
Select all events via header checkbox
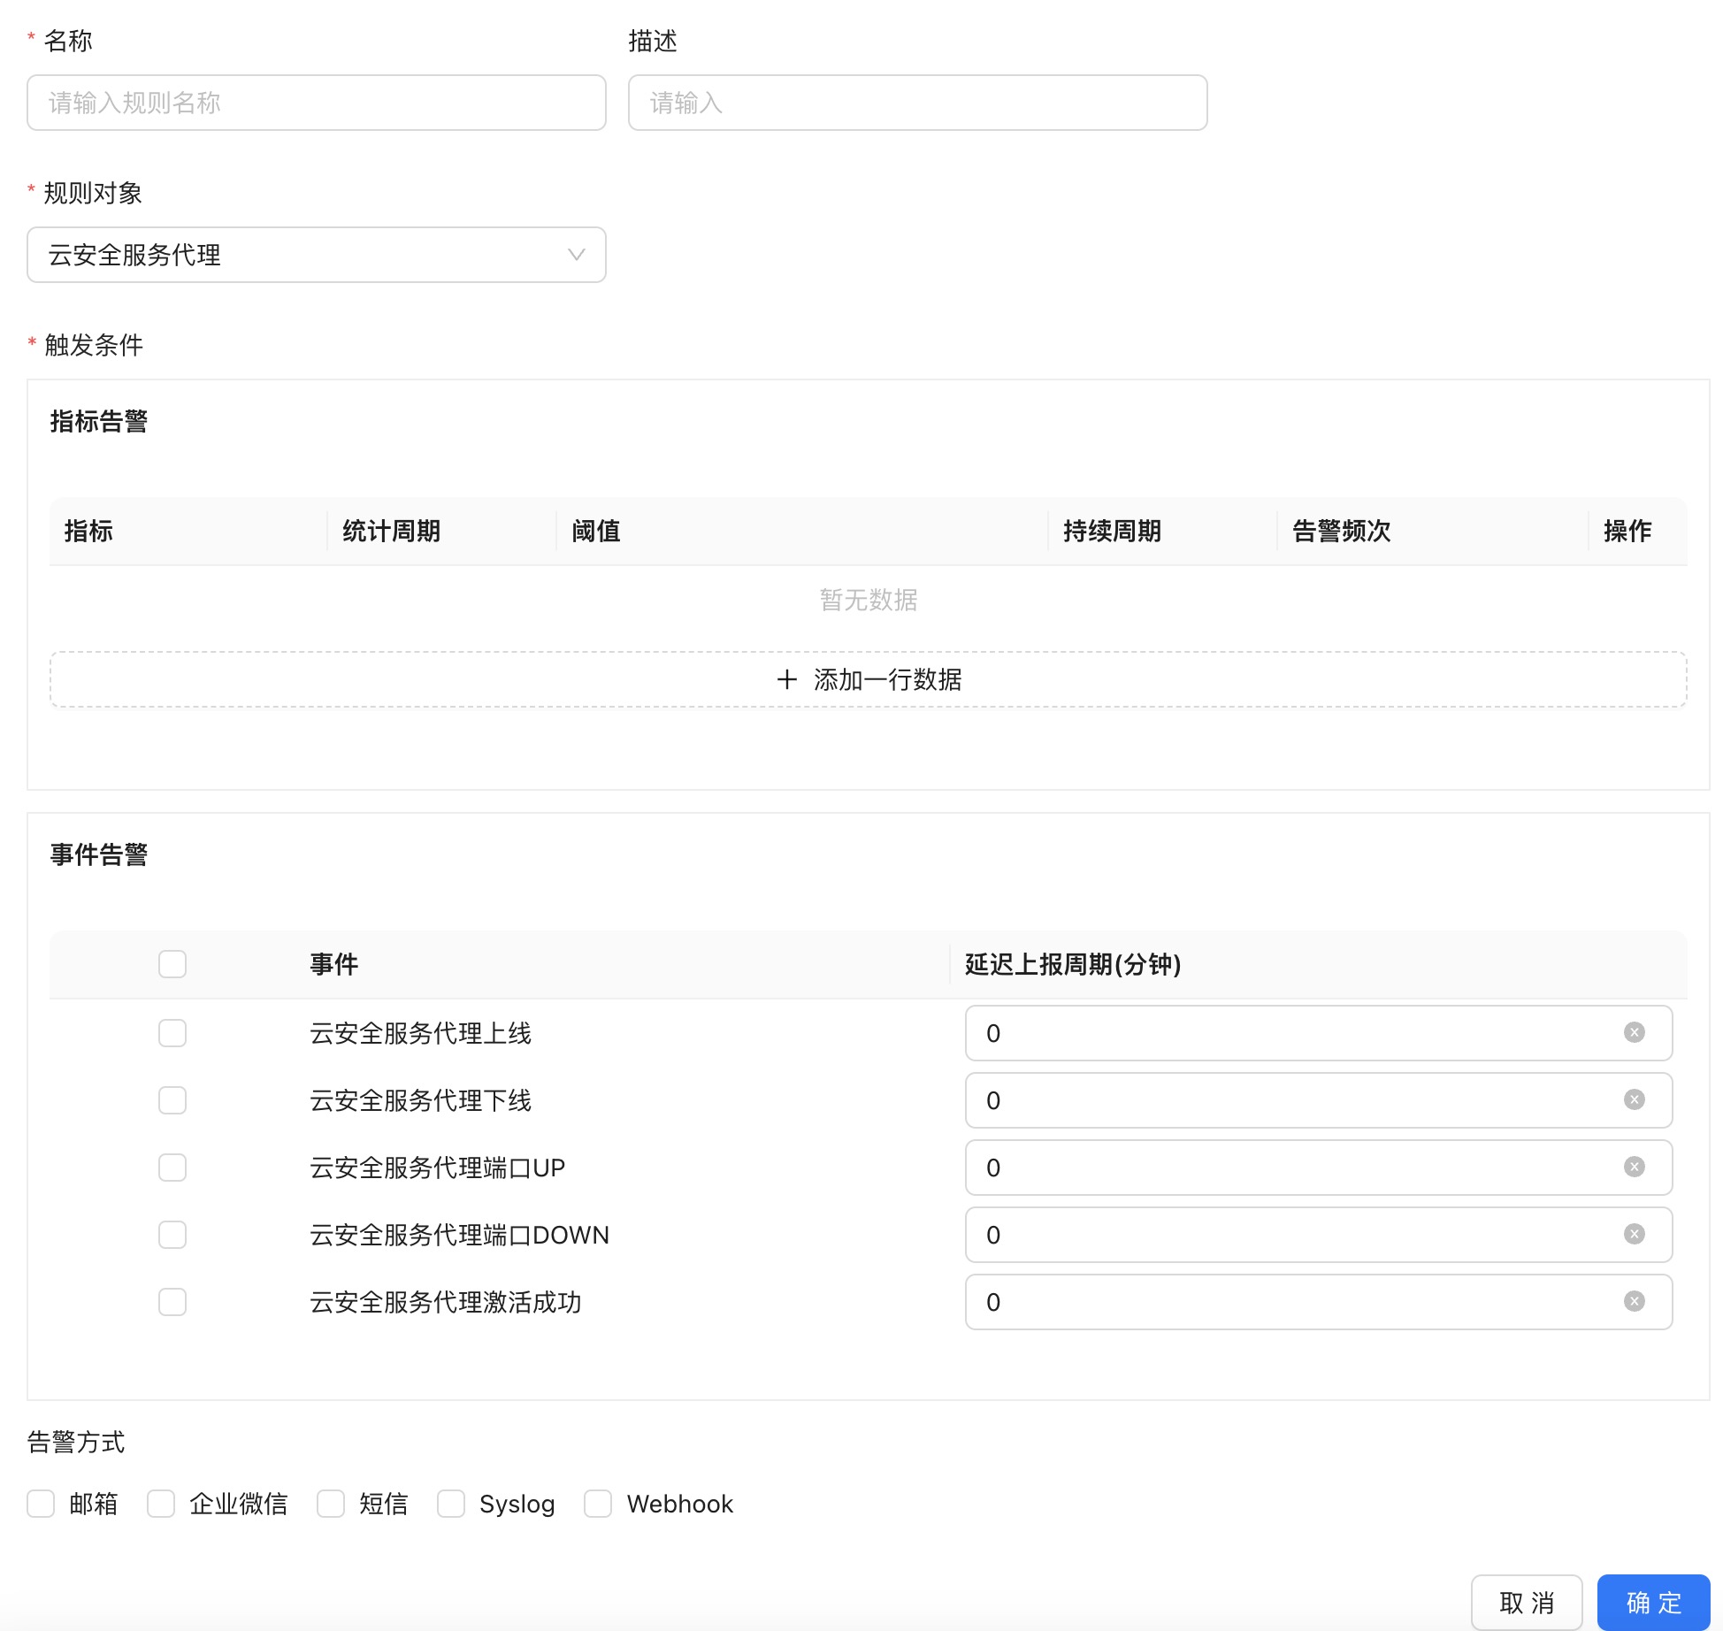(172, 963)
